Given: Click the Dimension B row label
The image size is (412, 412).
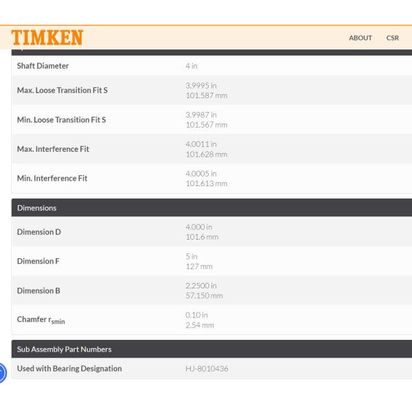Looking at the screenshot, I should (38, 290).
